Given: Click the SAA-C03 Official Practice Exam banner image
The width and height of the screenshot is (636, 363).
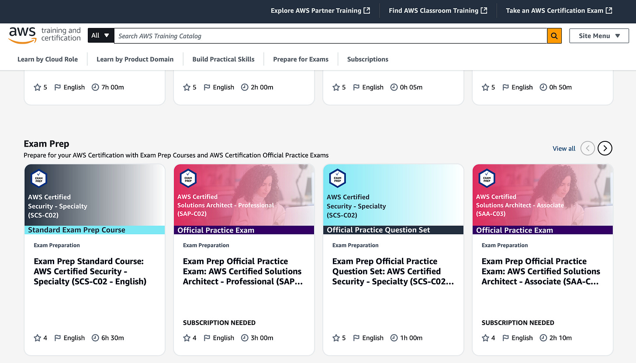Looking at the screenshot, I should point(543,199).
